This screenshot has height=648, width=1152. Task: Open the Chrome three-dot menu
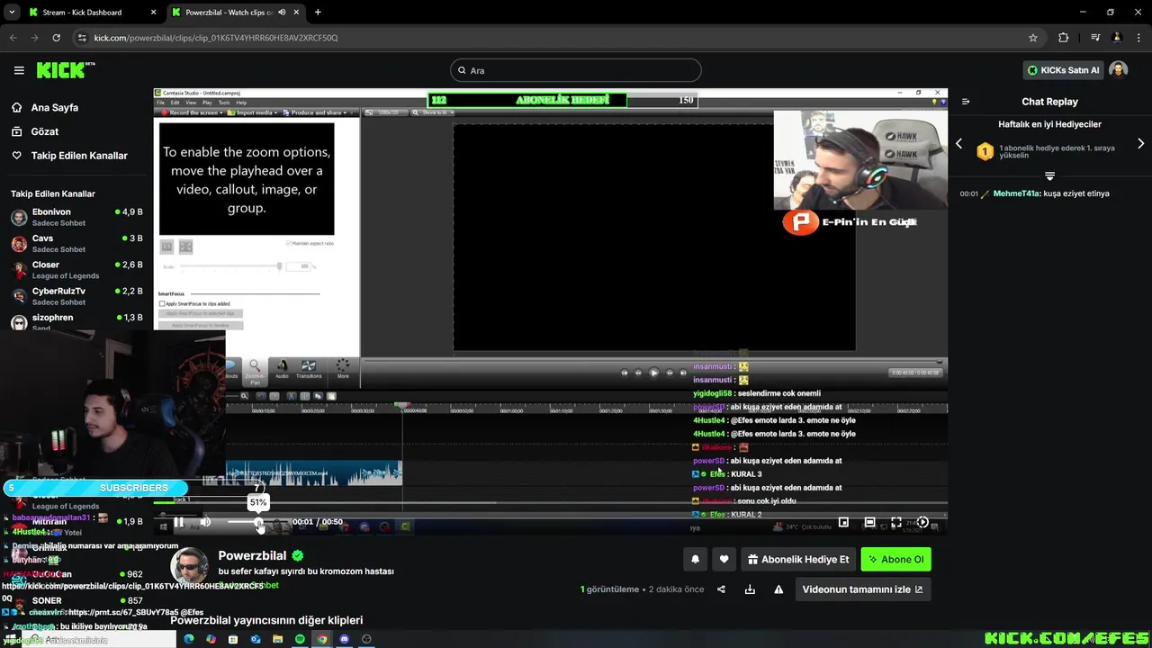[x=1138, y=38]
